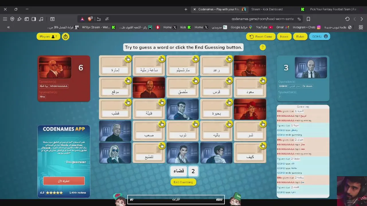Viewport: 367px width, 206px height.
Task: Open the Rules button
Action: pyautogui.click(x=300, y=37)
